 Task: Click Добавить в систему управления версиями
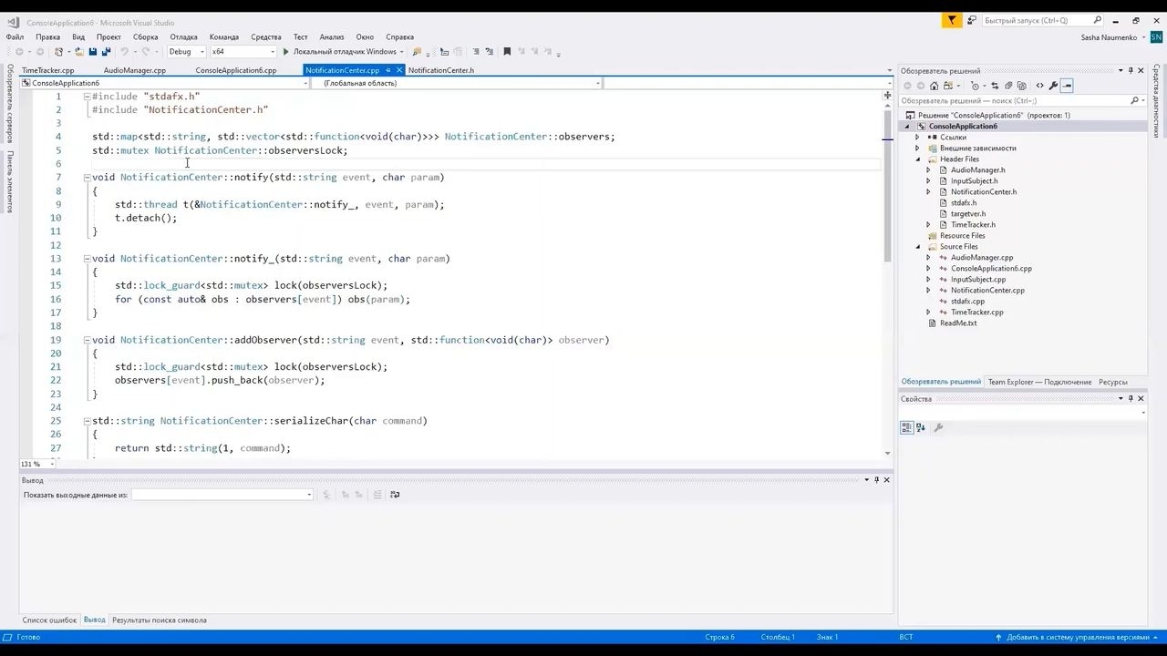click(1078, 638)
